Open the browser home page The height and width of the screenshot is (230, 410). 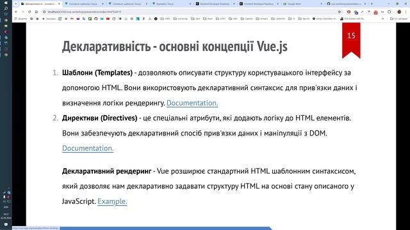(37, 11)
